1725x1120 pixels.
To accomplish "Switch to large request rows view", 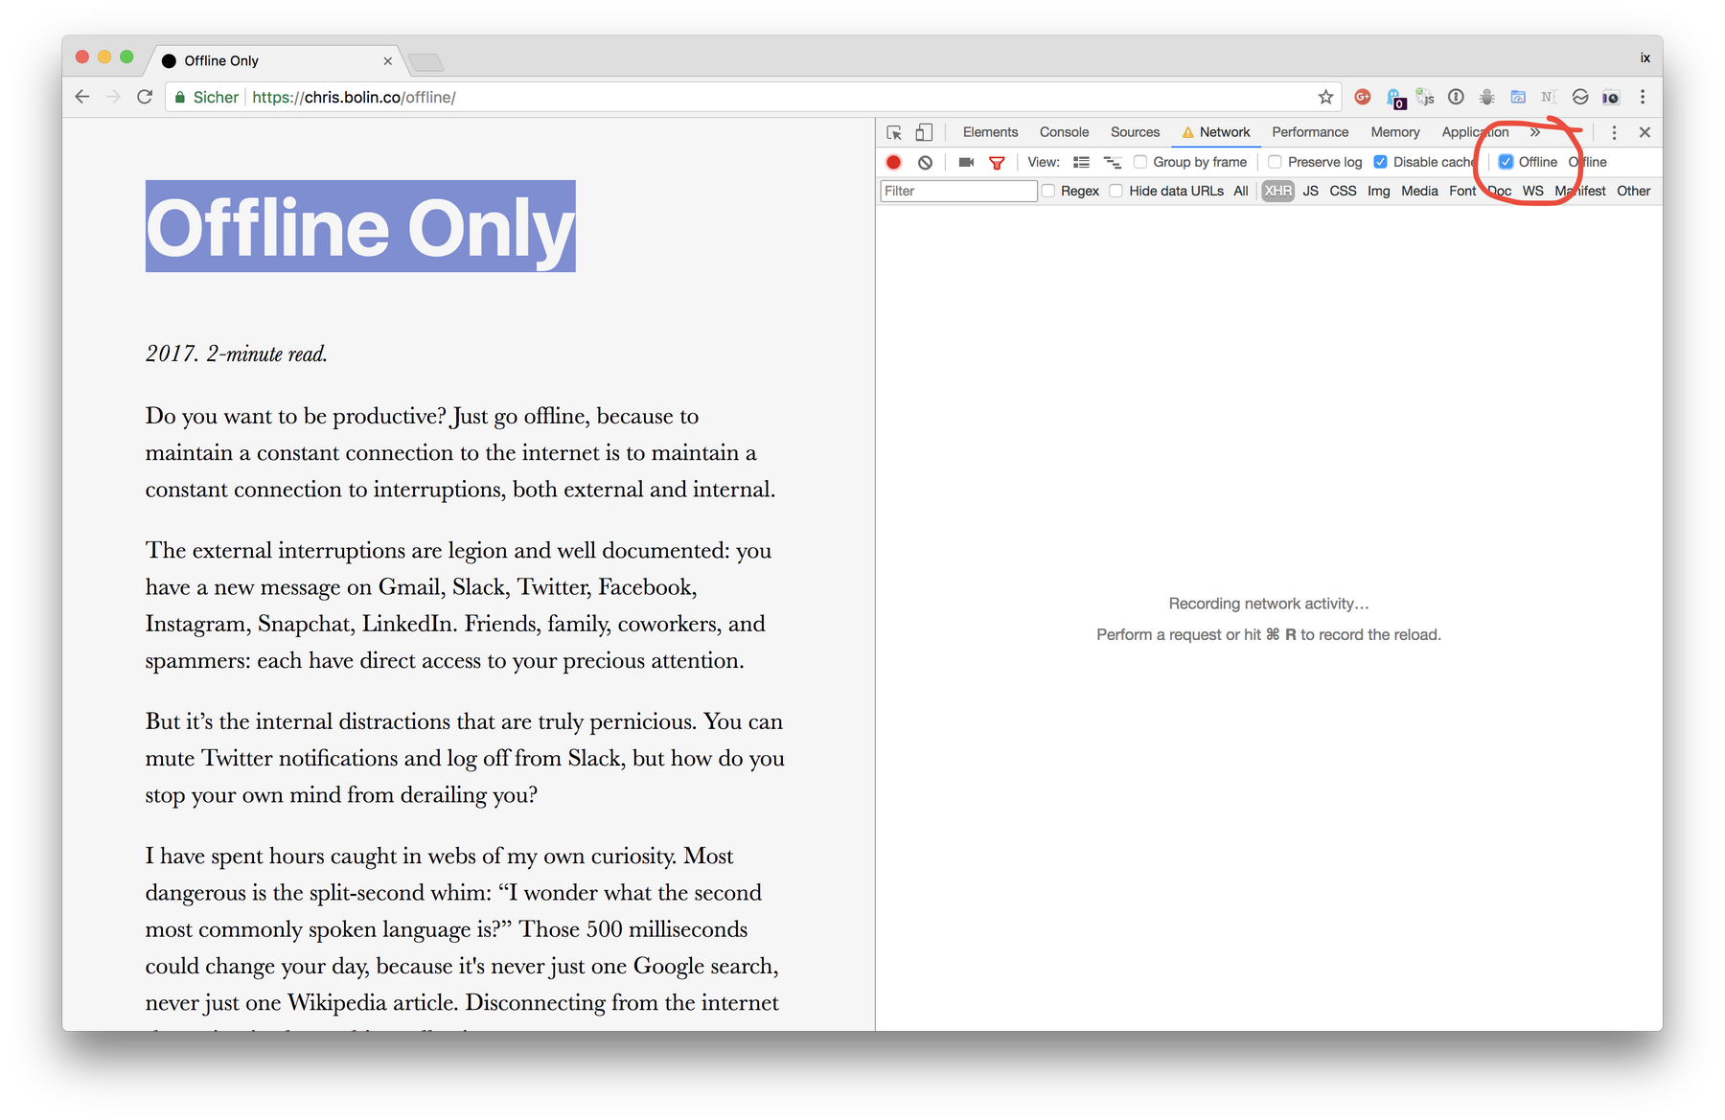I will pos(1081,162).
